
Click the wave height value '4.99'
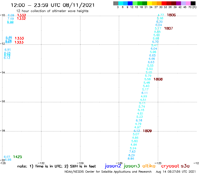(x=144, y=96)
